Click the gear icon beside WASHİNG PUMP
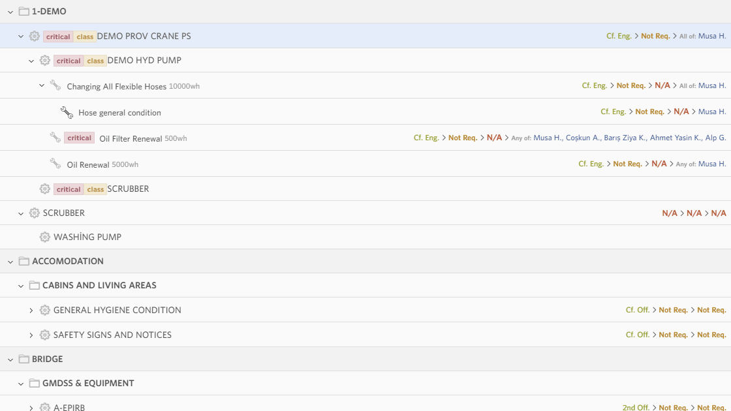 [45, 237]
